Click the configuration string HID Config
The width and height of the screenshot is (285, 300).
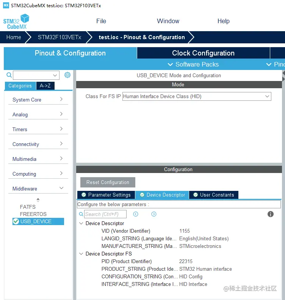pos(191,277)
